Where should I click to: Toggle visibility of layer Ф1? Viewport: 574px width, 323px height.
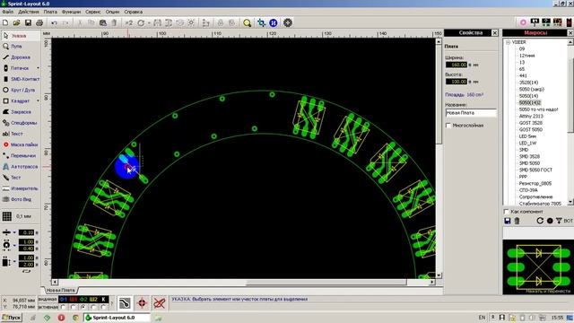click(64, 299)
